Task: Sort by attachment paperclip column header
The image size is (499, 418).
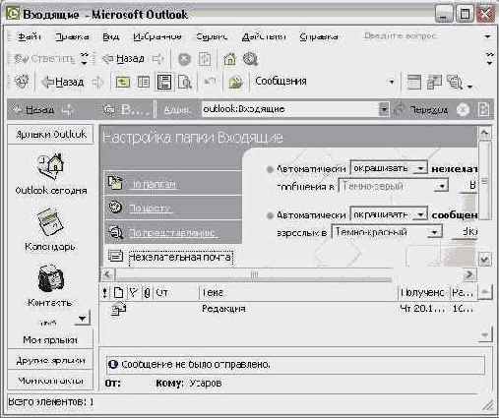Action: point(147,292)
